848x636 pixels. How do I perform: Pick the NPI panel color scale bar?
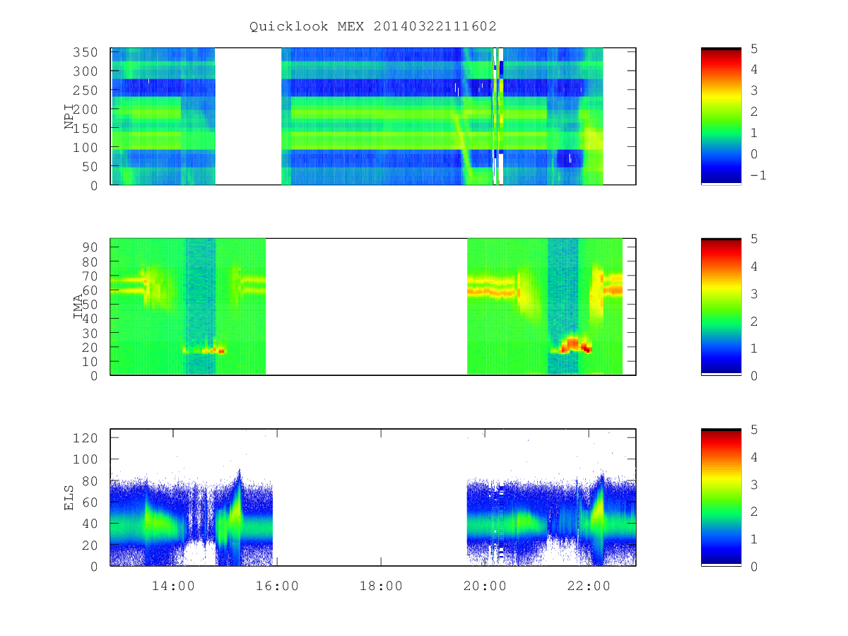point(721,116)
